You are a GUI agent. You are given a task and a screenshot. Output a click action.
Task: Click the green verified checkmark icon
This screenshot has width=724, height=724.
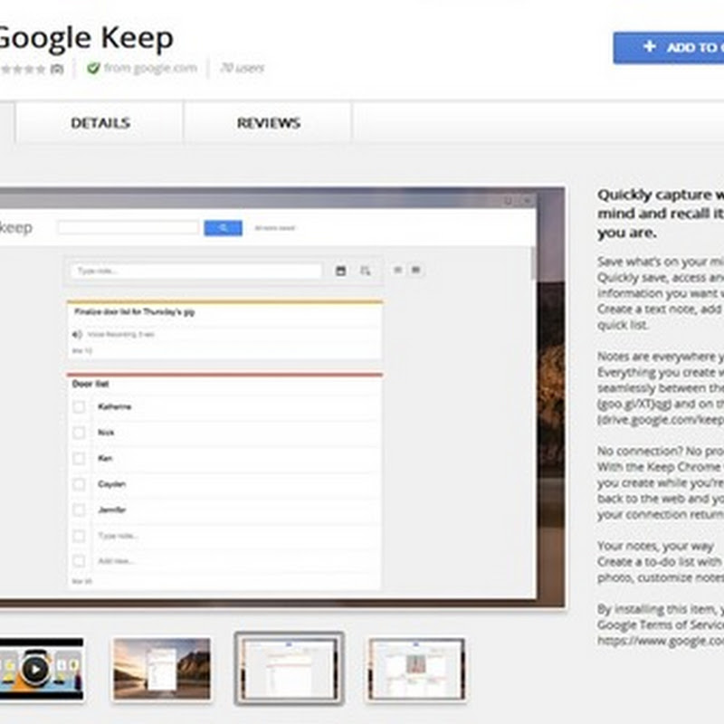point(93,69)
